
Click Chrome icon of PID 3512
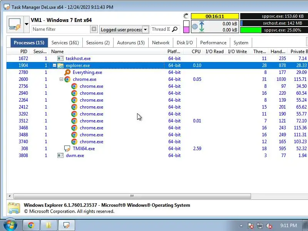tap(74, 121)
